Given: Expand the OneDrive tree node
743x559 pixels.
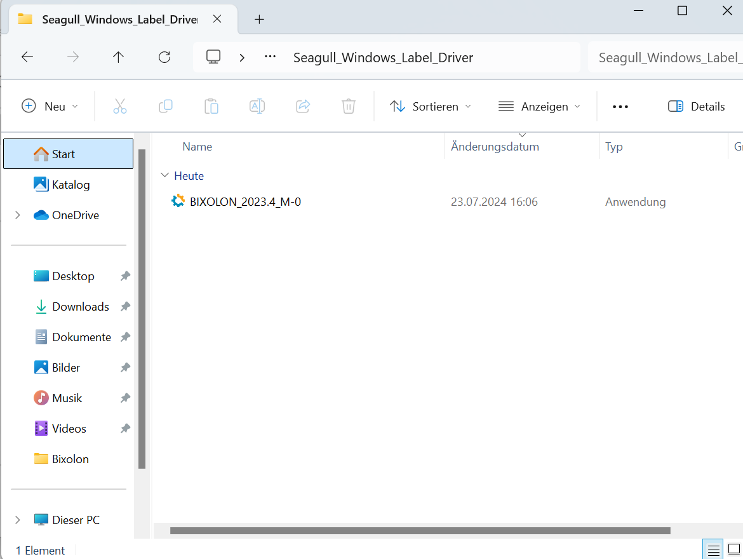Looking at the screenshot, I should pyautogui.click(x=18, y=215).
